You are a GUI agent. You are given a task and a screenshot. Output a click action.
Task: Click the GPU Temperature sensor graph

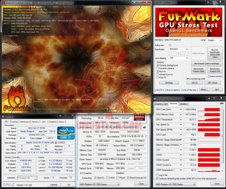[209, 119]
